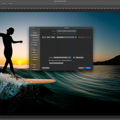The height and width of the screenshot is (120, 120).
Task: Go forward in the file browser
Action: [45, 37]
